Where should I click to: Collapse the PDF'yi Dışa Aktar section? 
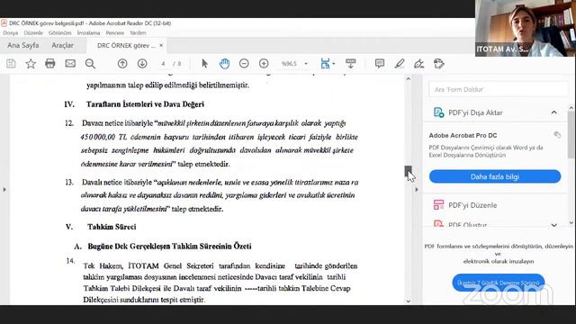[554, 112]
